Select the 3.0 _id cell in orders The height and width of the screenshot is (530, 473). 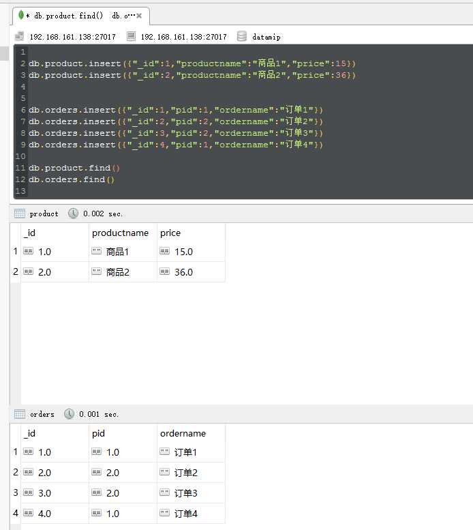55,493
